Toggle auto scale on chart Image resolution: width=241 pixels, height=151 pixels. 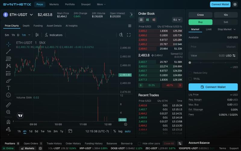point(127,131)
